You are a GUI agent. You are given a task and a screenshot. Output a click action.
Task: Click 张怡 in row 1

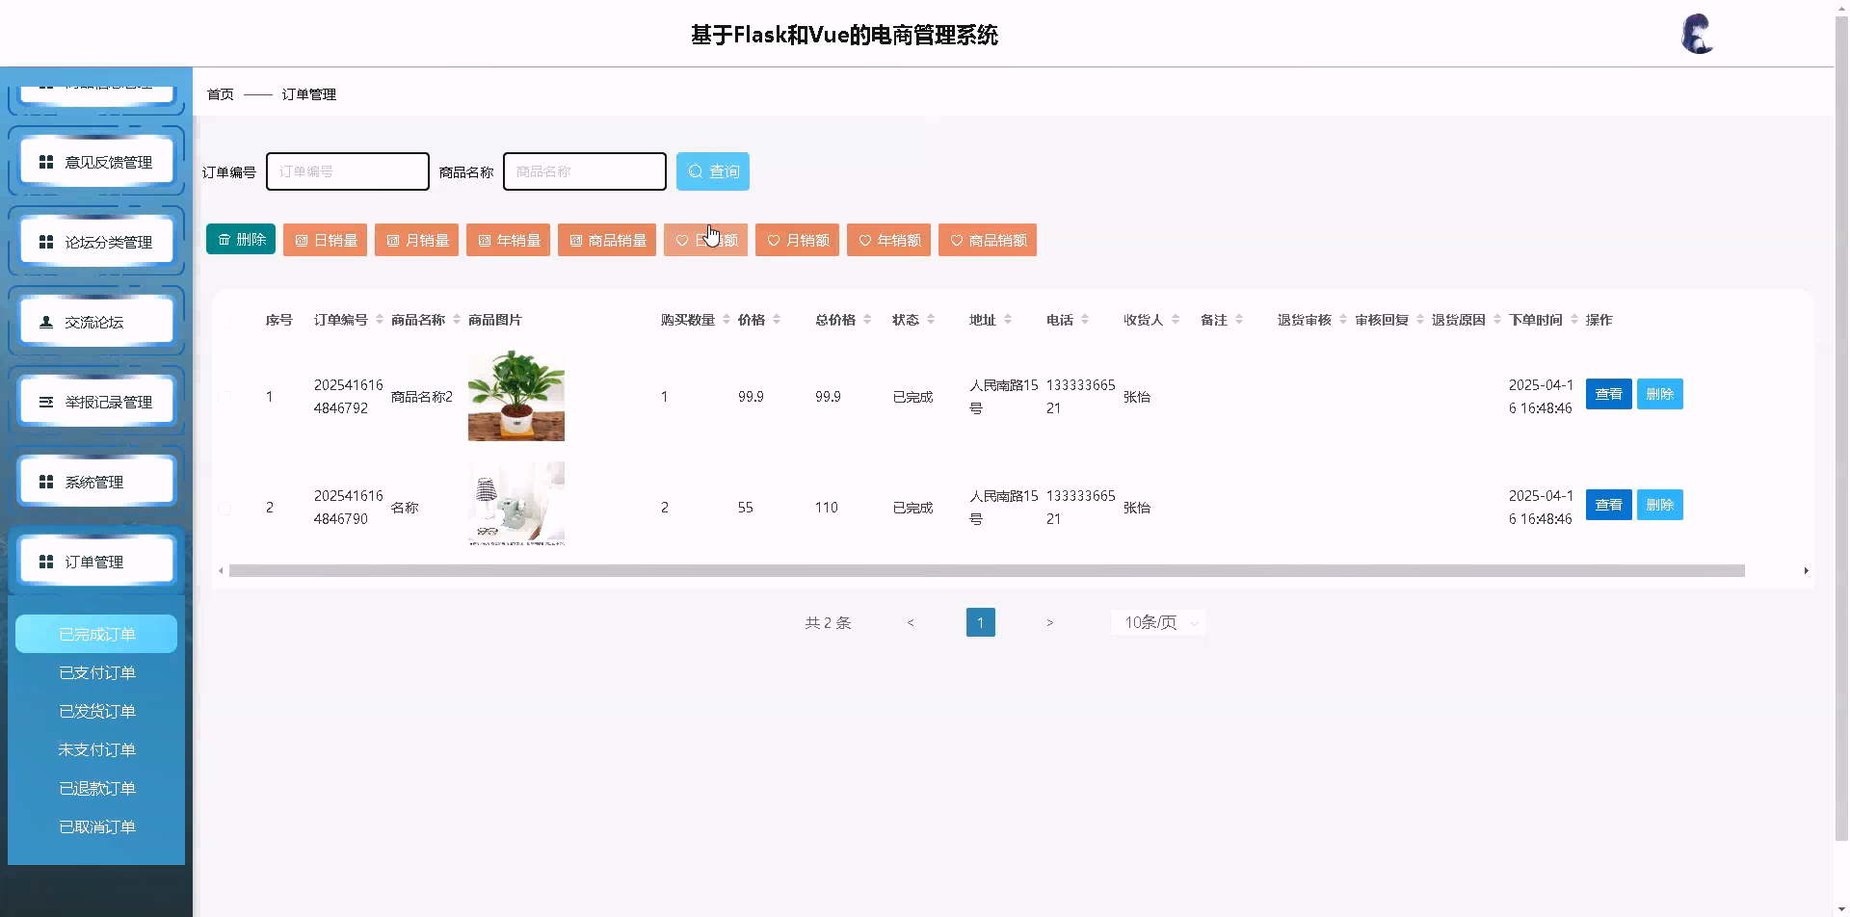(x=1137, y=397)
